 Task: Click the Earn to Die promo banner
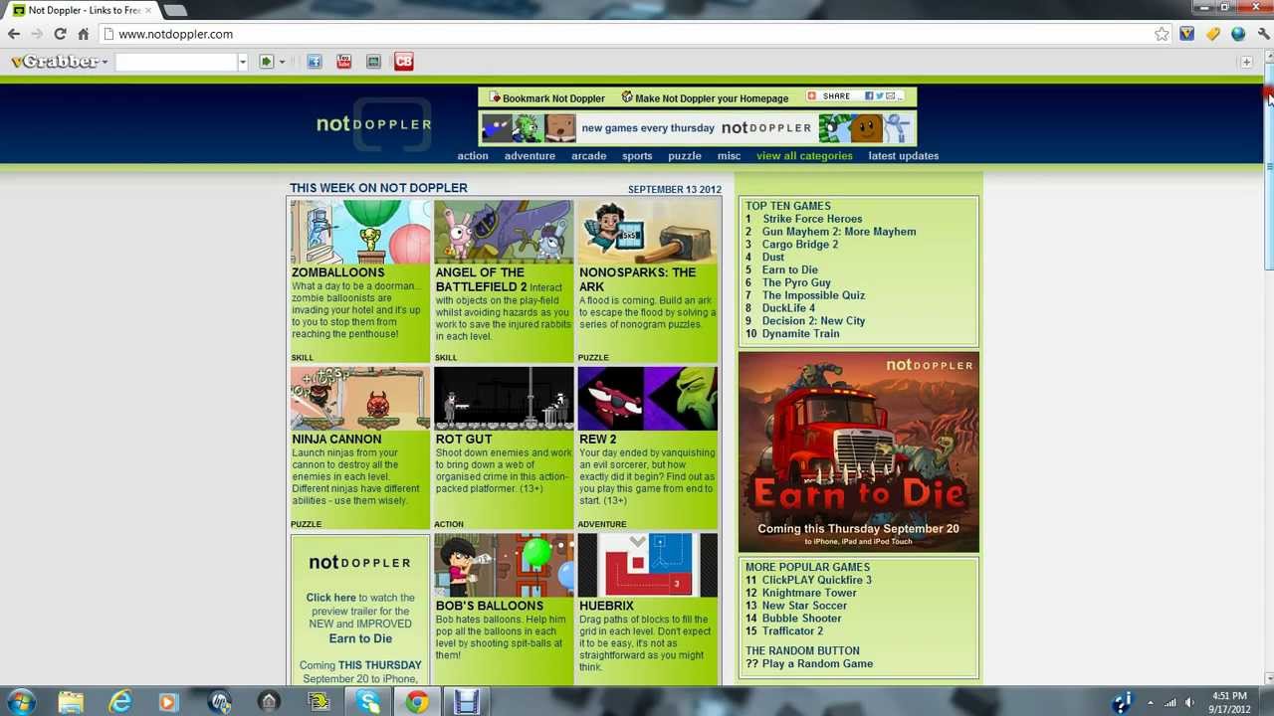click(858, 452)
